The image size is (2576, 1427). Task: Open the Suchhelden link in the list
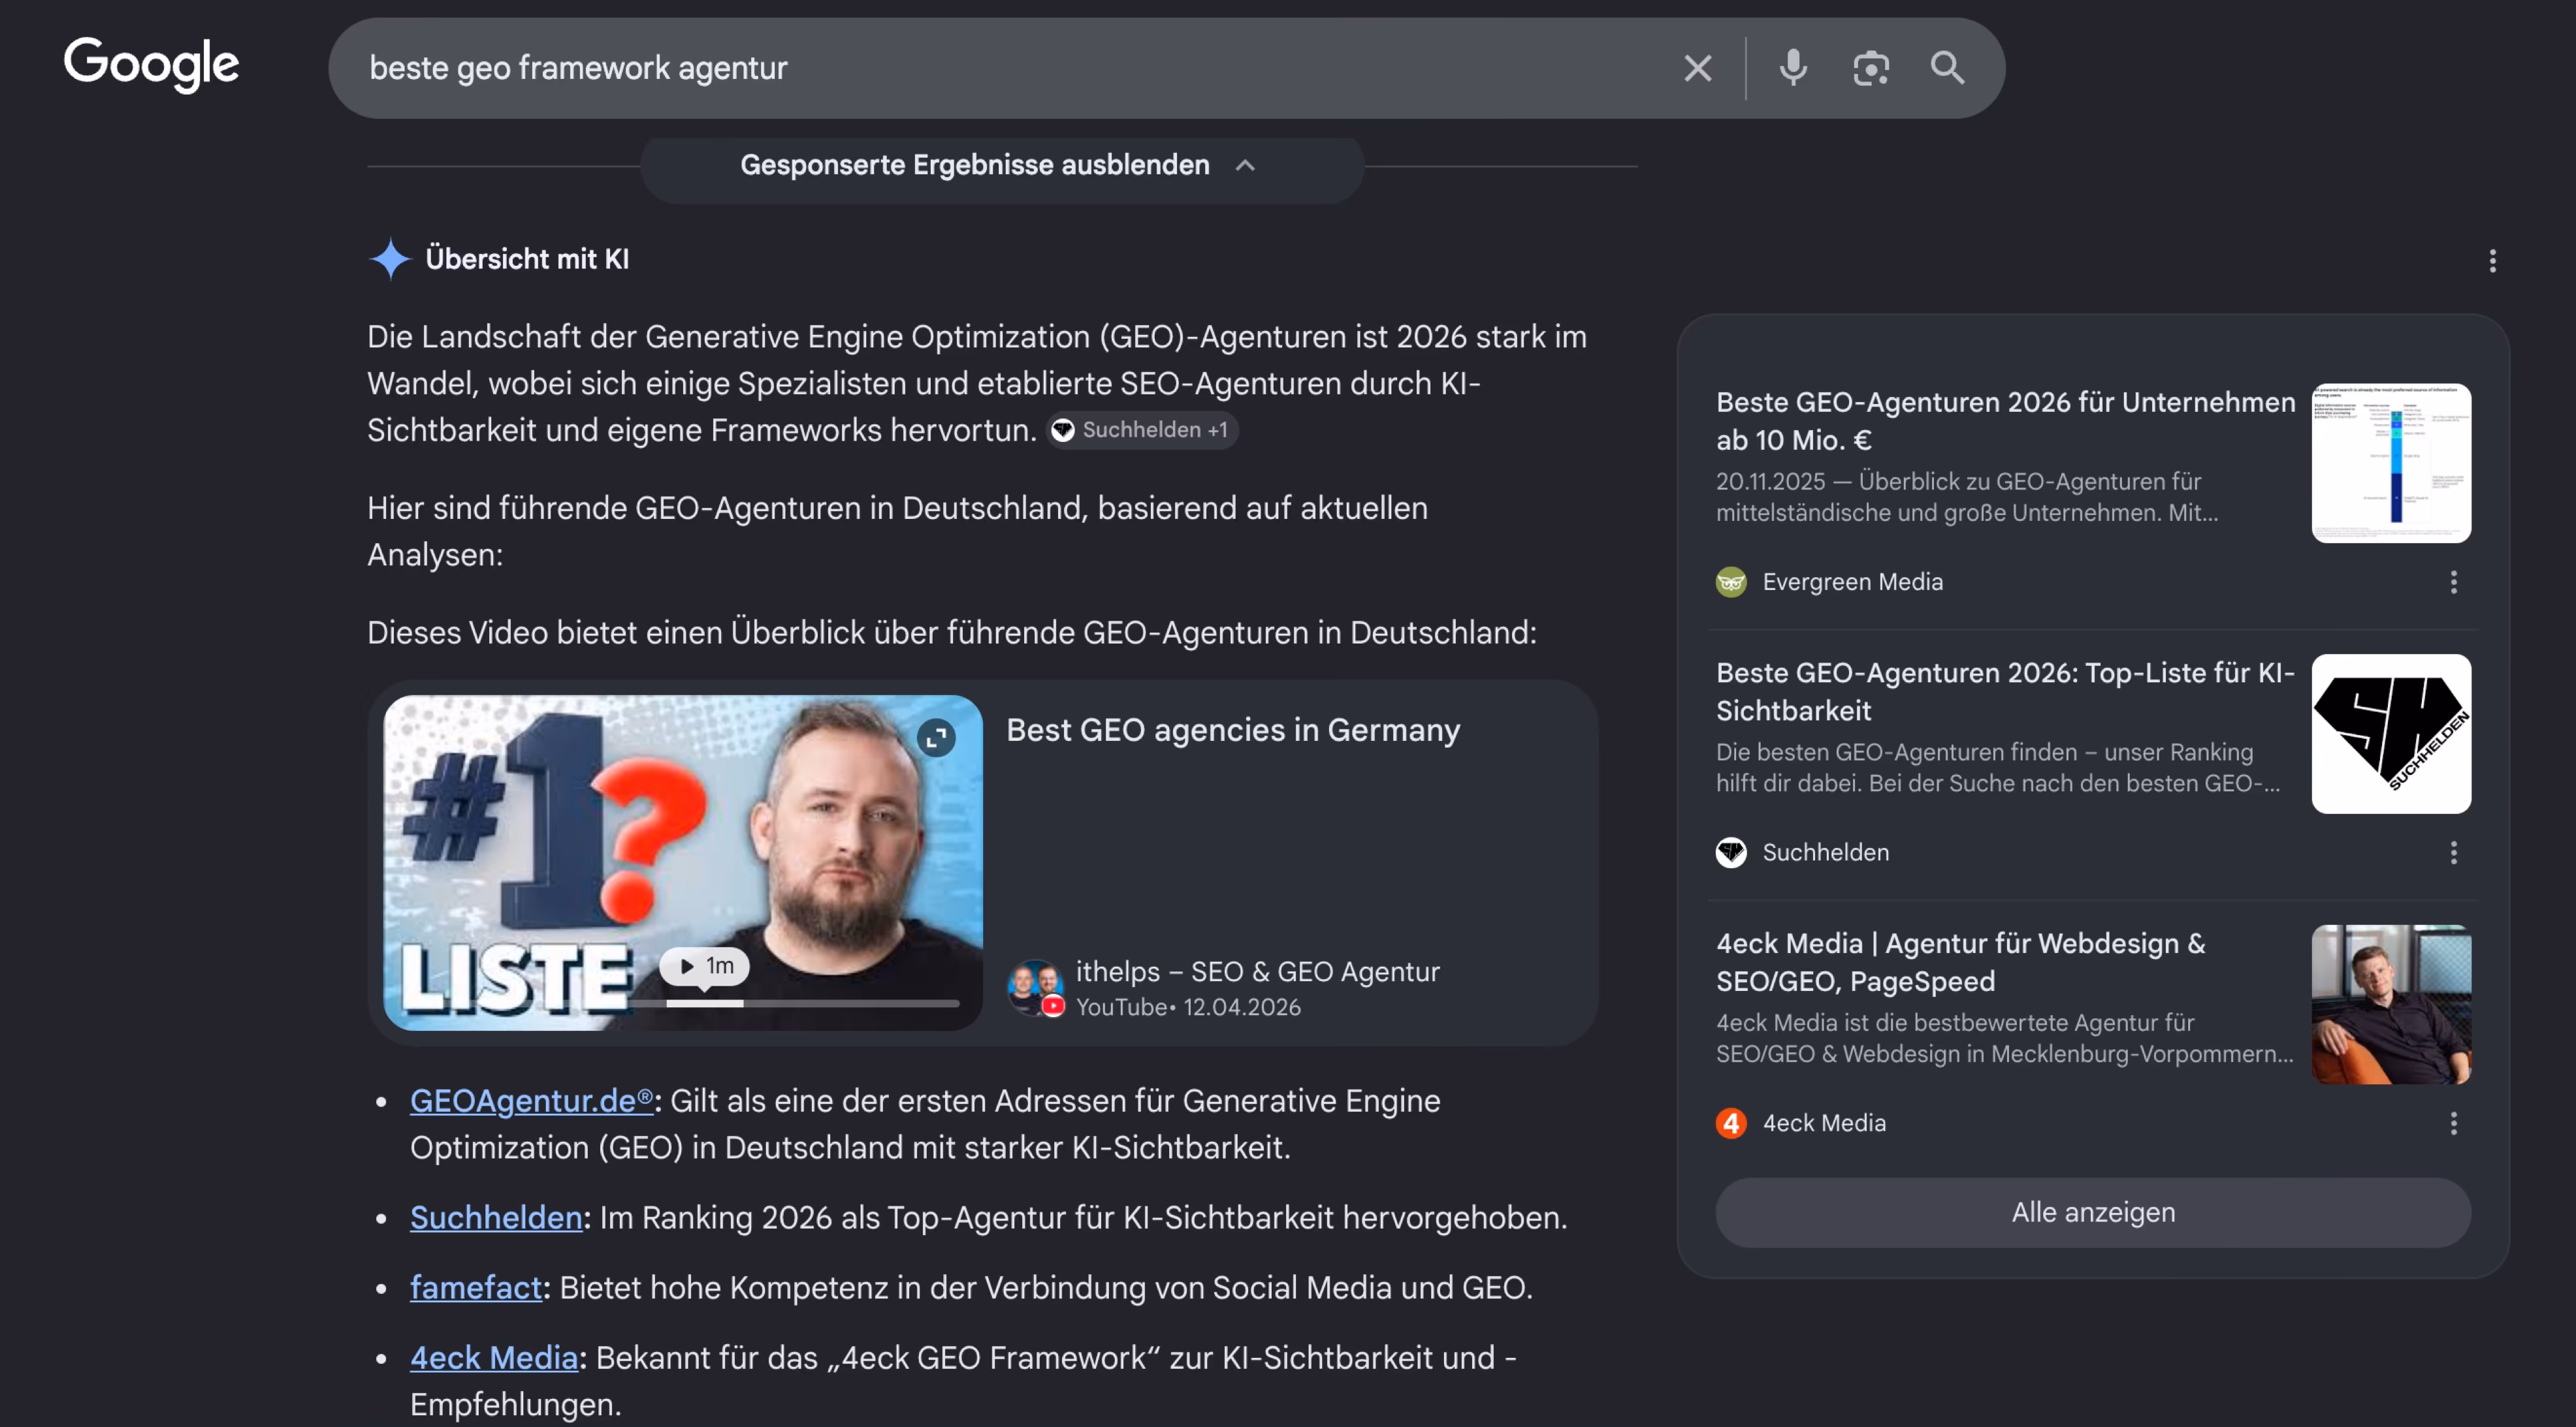coord(496,1217)
